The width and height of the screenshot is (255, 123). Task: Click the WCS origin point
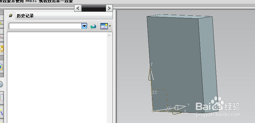[153, 111]
